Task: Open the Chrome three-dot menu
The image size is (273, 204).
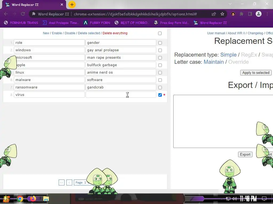Action: click(x=267, y=14)
